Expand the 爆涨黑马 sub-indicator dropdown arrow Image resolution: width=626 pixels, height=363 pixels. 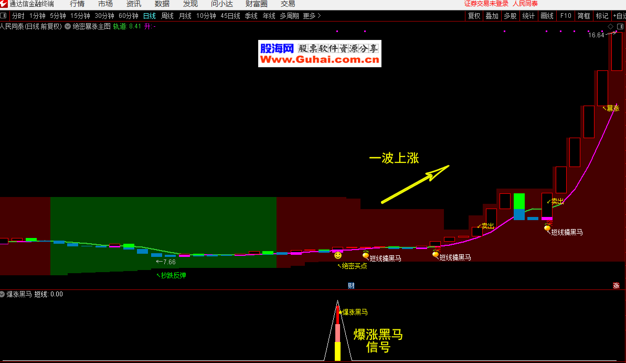tap(2, 294)
